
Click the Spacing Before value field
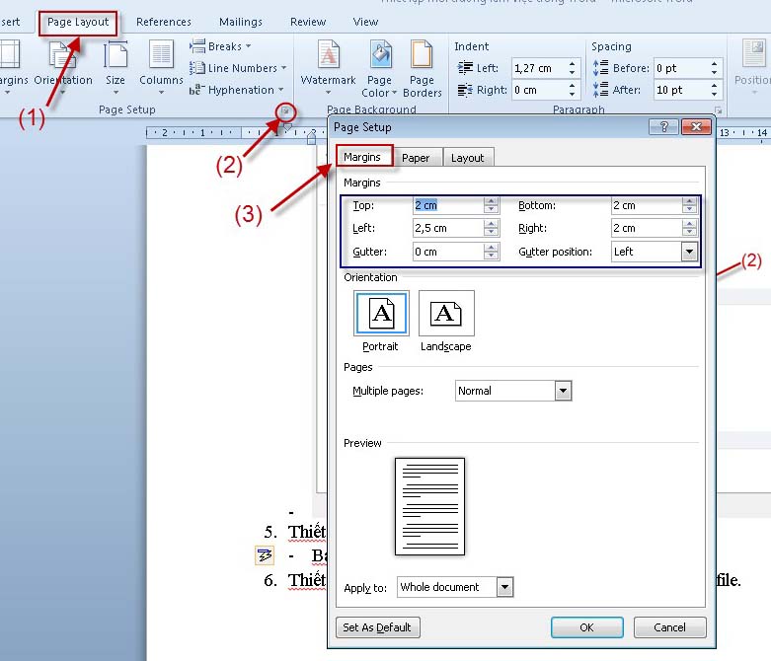(x=680, y=68)
